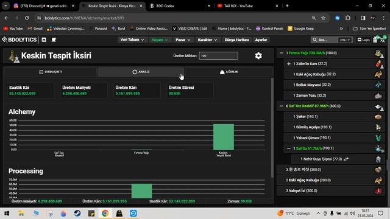
Task: Click the Saf Toz Reaktif item icon
Action: pyautogui.click(x=379, y=106)
